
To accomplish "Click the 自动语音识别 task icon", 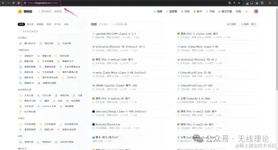I will (61, 124).
